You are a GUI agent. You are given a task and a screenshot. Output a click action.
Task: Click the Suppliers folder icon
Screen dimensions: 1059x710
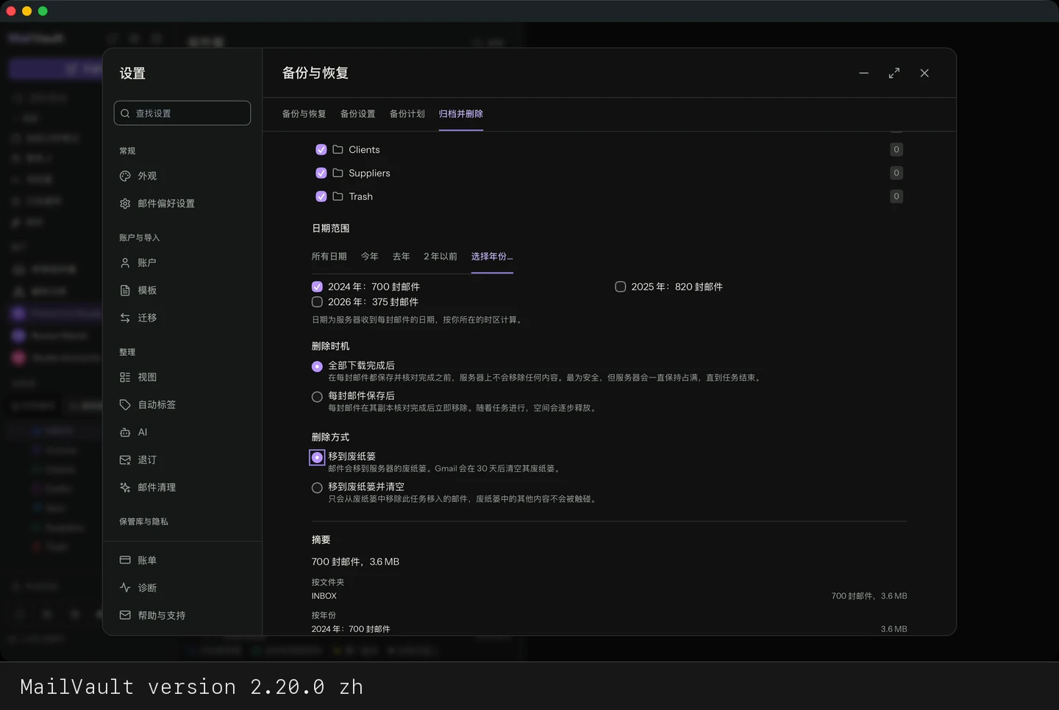[x=338, y=173]
